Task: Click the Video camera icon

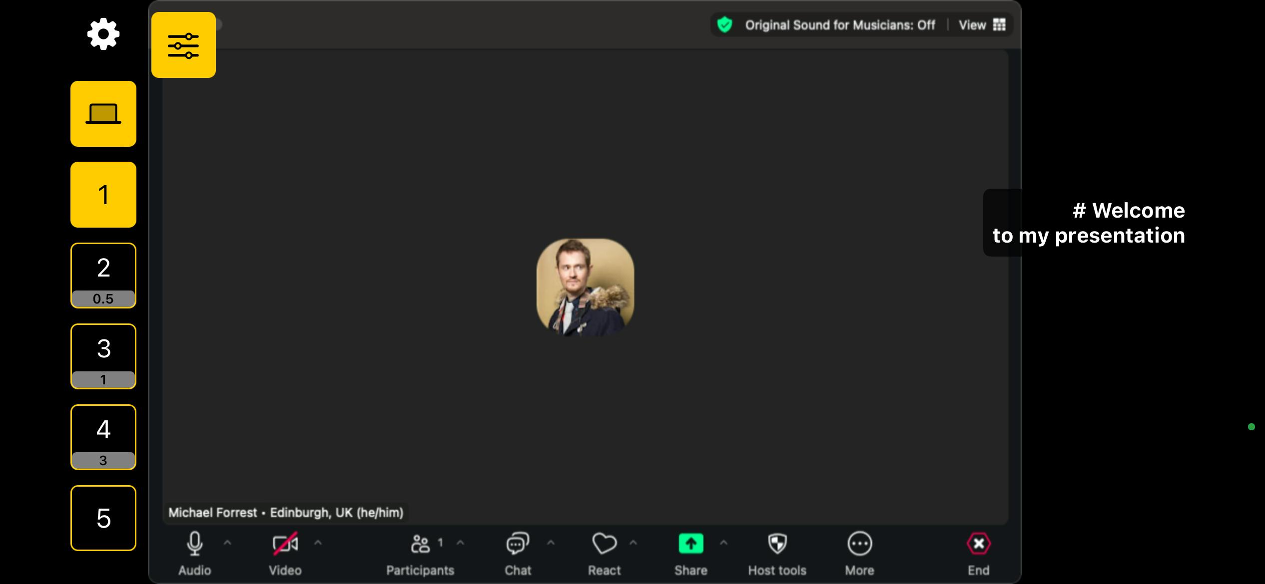Action: pos(286,544)
